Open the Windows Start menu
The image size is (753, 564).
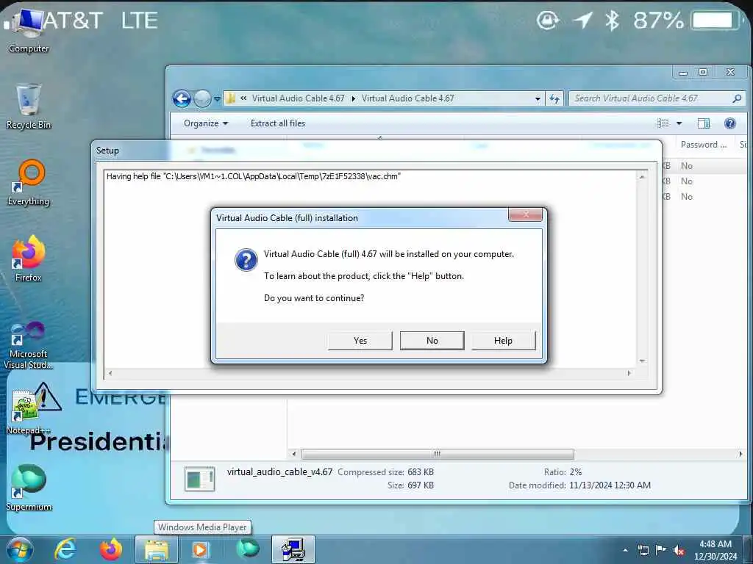click(x=19, y=549)
